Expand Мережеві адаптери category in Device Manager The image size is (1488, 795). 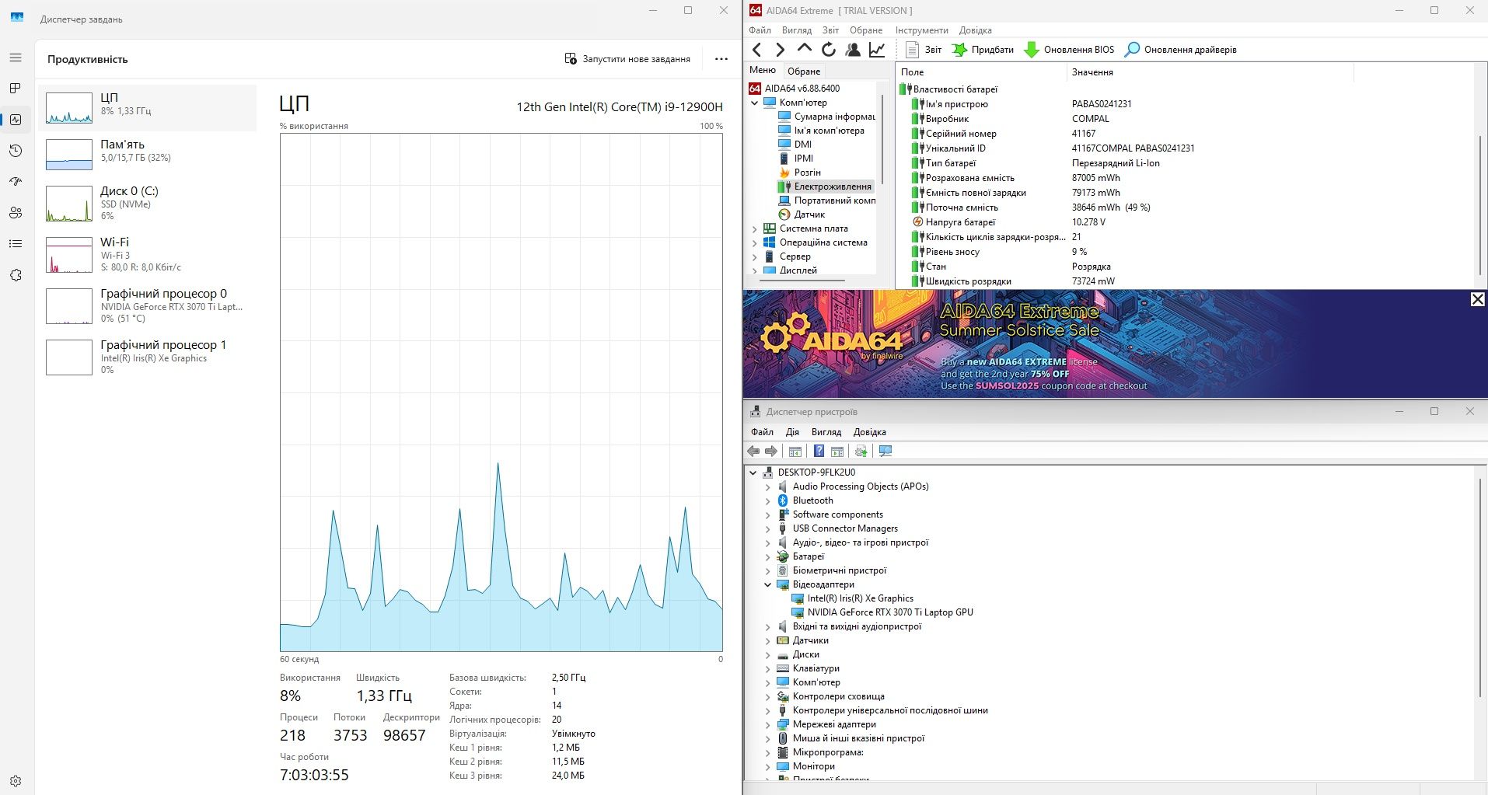coord(767,724)
